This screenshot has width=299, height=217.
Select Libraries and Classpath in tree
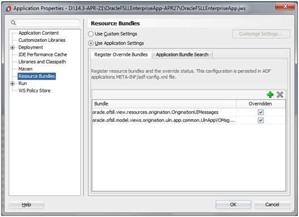tap(42, 62)
